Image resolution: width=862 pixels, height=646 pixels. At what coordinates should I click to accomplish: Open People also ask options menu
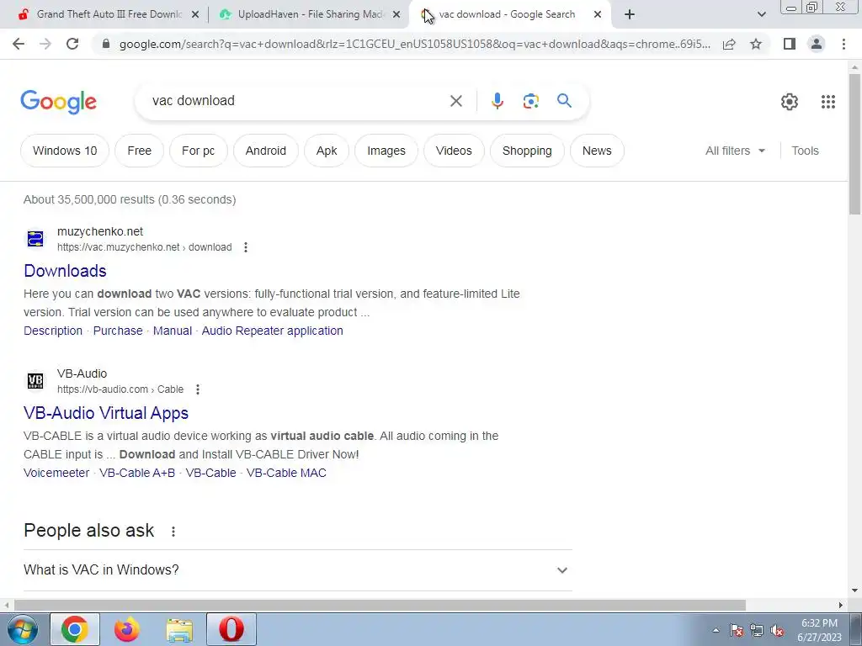tap(173, 532)
